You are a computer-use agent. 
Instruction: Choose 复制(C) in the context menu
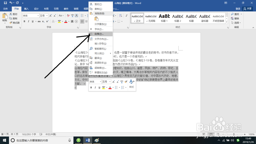tap(101, 9)
